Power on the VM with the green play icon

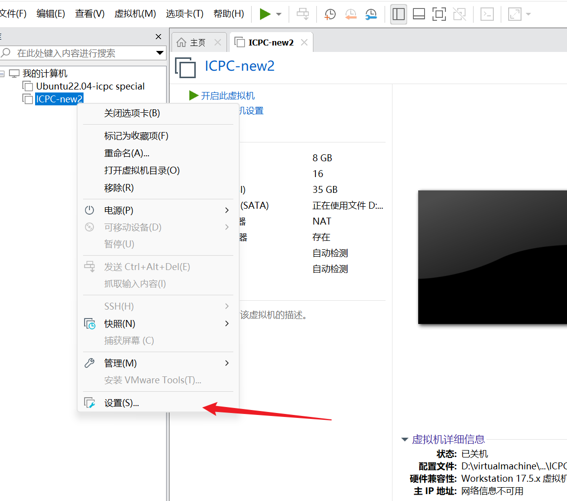[265, 13]
